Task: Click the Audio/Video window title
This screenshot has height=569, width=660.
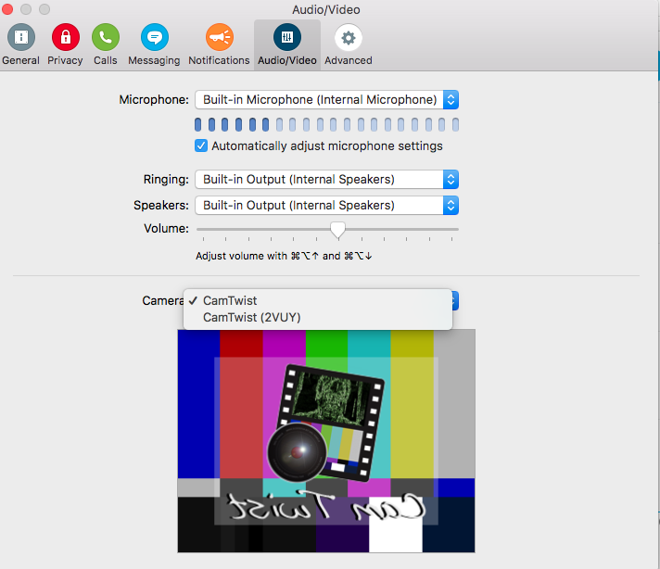Action: 326,9
